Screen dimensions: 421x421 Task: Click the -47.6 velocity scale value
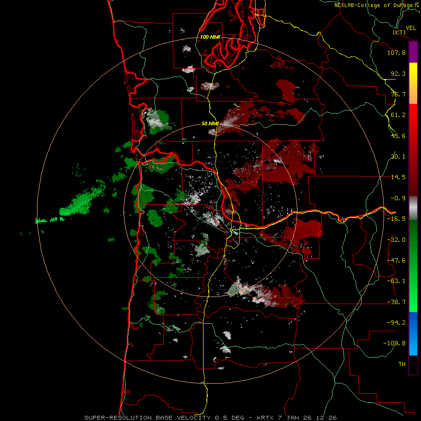(x=396, y=260)
